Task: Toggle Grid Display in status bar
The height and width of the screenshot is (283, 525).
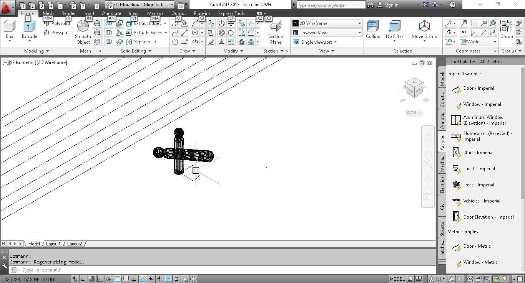Action: [x=92, y=279]
